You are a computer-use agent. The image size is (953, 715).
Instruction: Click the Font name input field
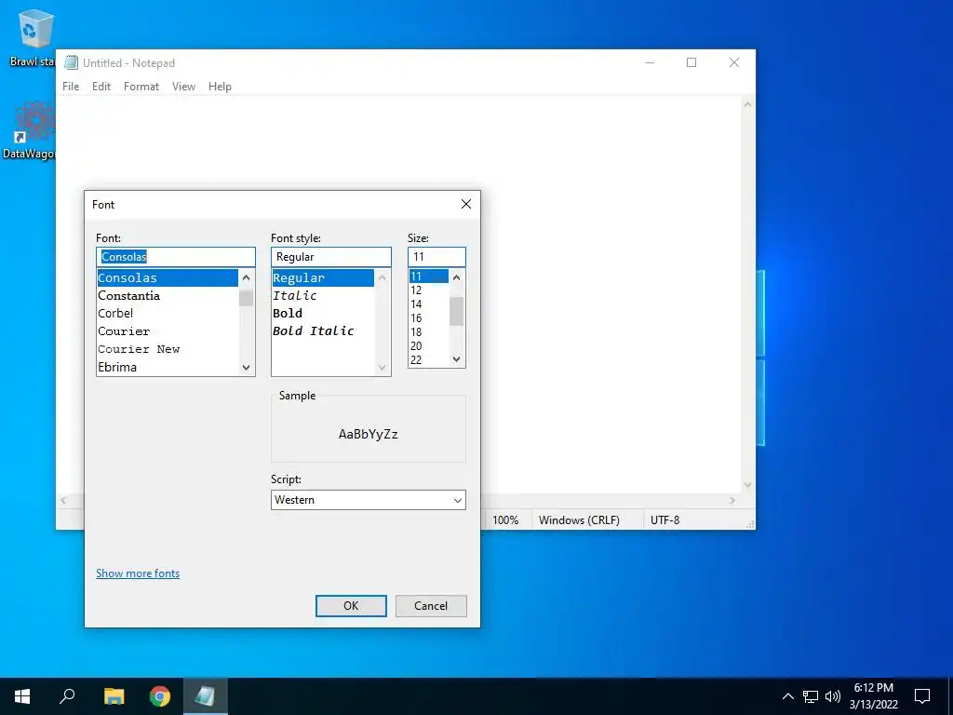pos(176,257)
